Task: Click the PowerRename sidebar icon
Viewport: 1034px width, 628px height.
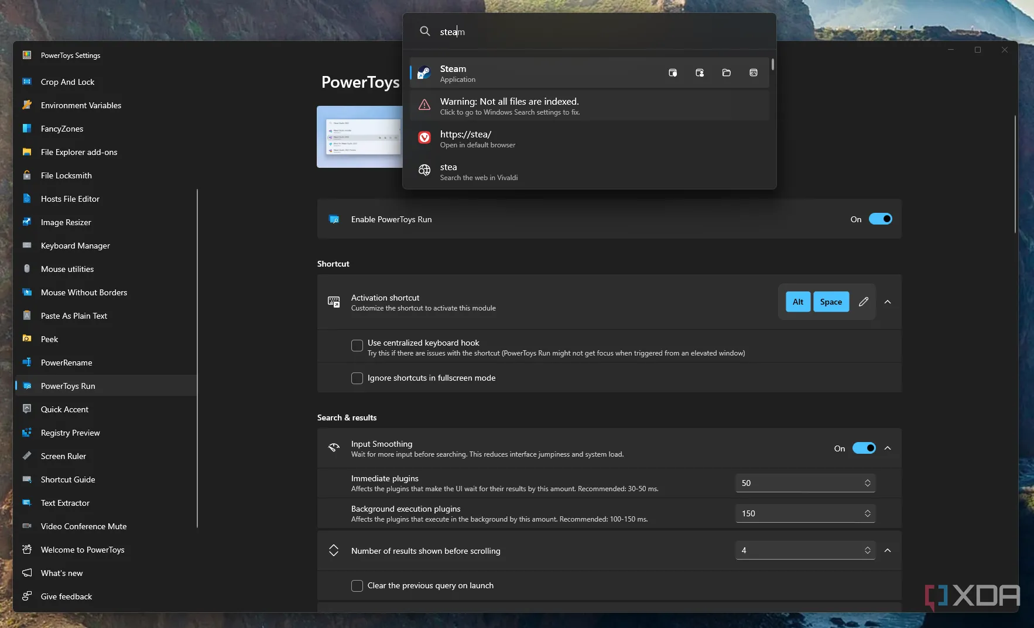Action: [x=27, y=363]
